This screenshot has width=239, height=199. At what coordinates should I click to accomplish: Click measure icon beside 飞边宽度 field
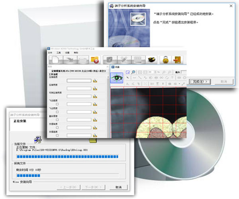point(95,112)
